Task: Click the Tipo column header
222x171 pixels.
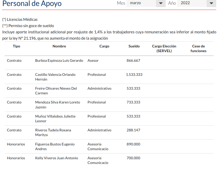Action: 16,46
